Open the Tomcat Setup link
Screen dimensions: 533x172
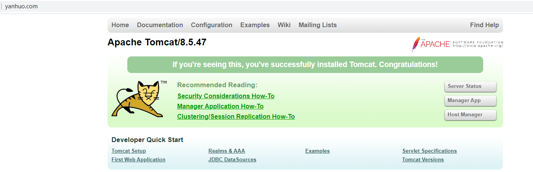point(129,151)
